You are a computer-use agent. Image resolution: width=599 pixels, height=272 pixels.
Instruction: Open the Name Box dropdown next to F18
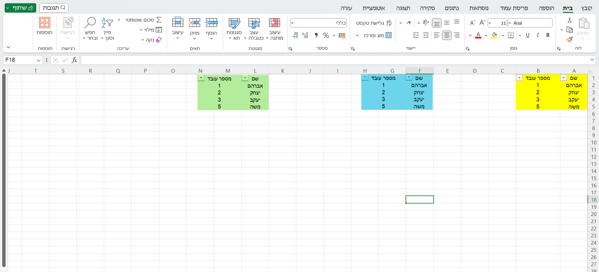pyautogui.click(x=38, y=60)
